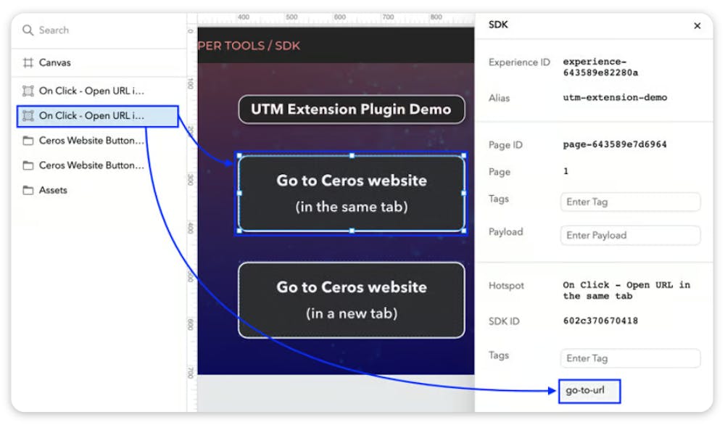The height and width of the screenshot is (425, 725).
Task: Click the Assets folder icon
Action: pyautogui.click(x=25, y=190)
